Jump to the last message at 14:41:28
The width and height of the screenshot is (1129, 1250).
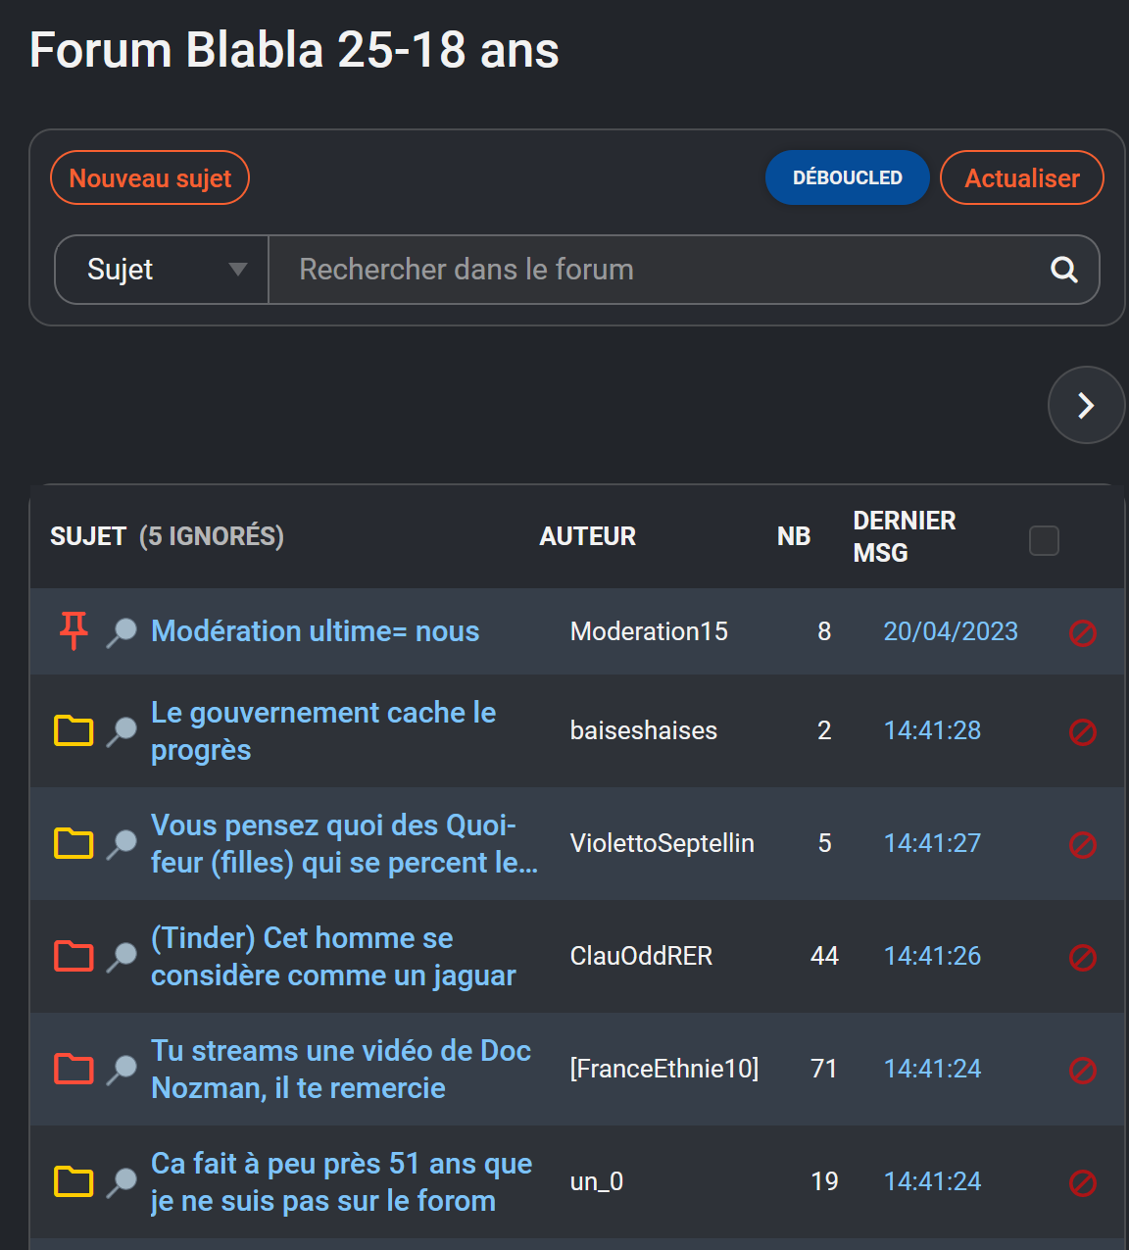(932, 730)
